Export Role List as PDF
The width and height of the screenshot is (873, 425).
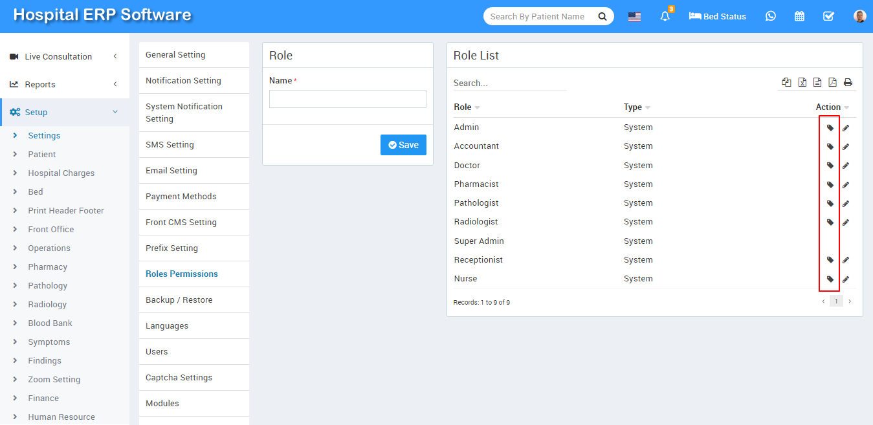[832, 82]
